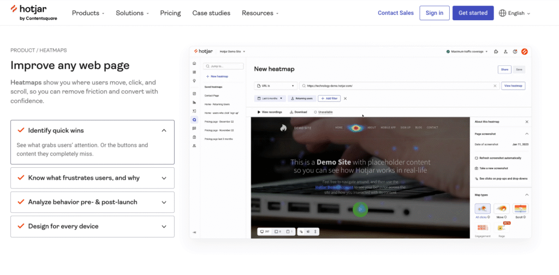Collapse the Map types section
Viewport: 559px width, 275px height.
tap(527, 195)
